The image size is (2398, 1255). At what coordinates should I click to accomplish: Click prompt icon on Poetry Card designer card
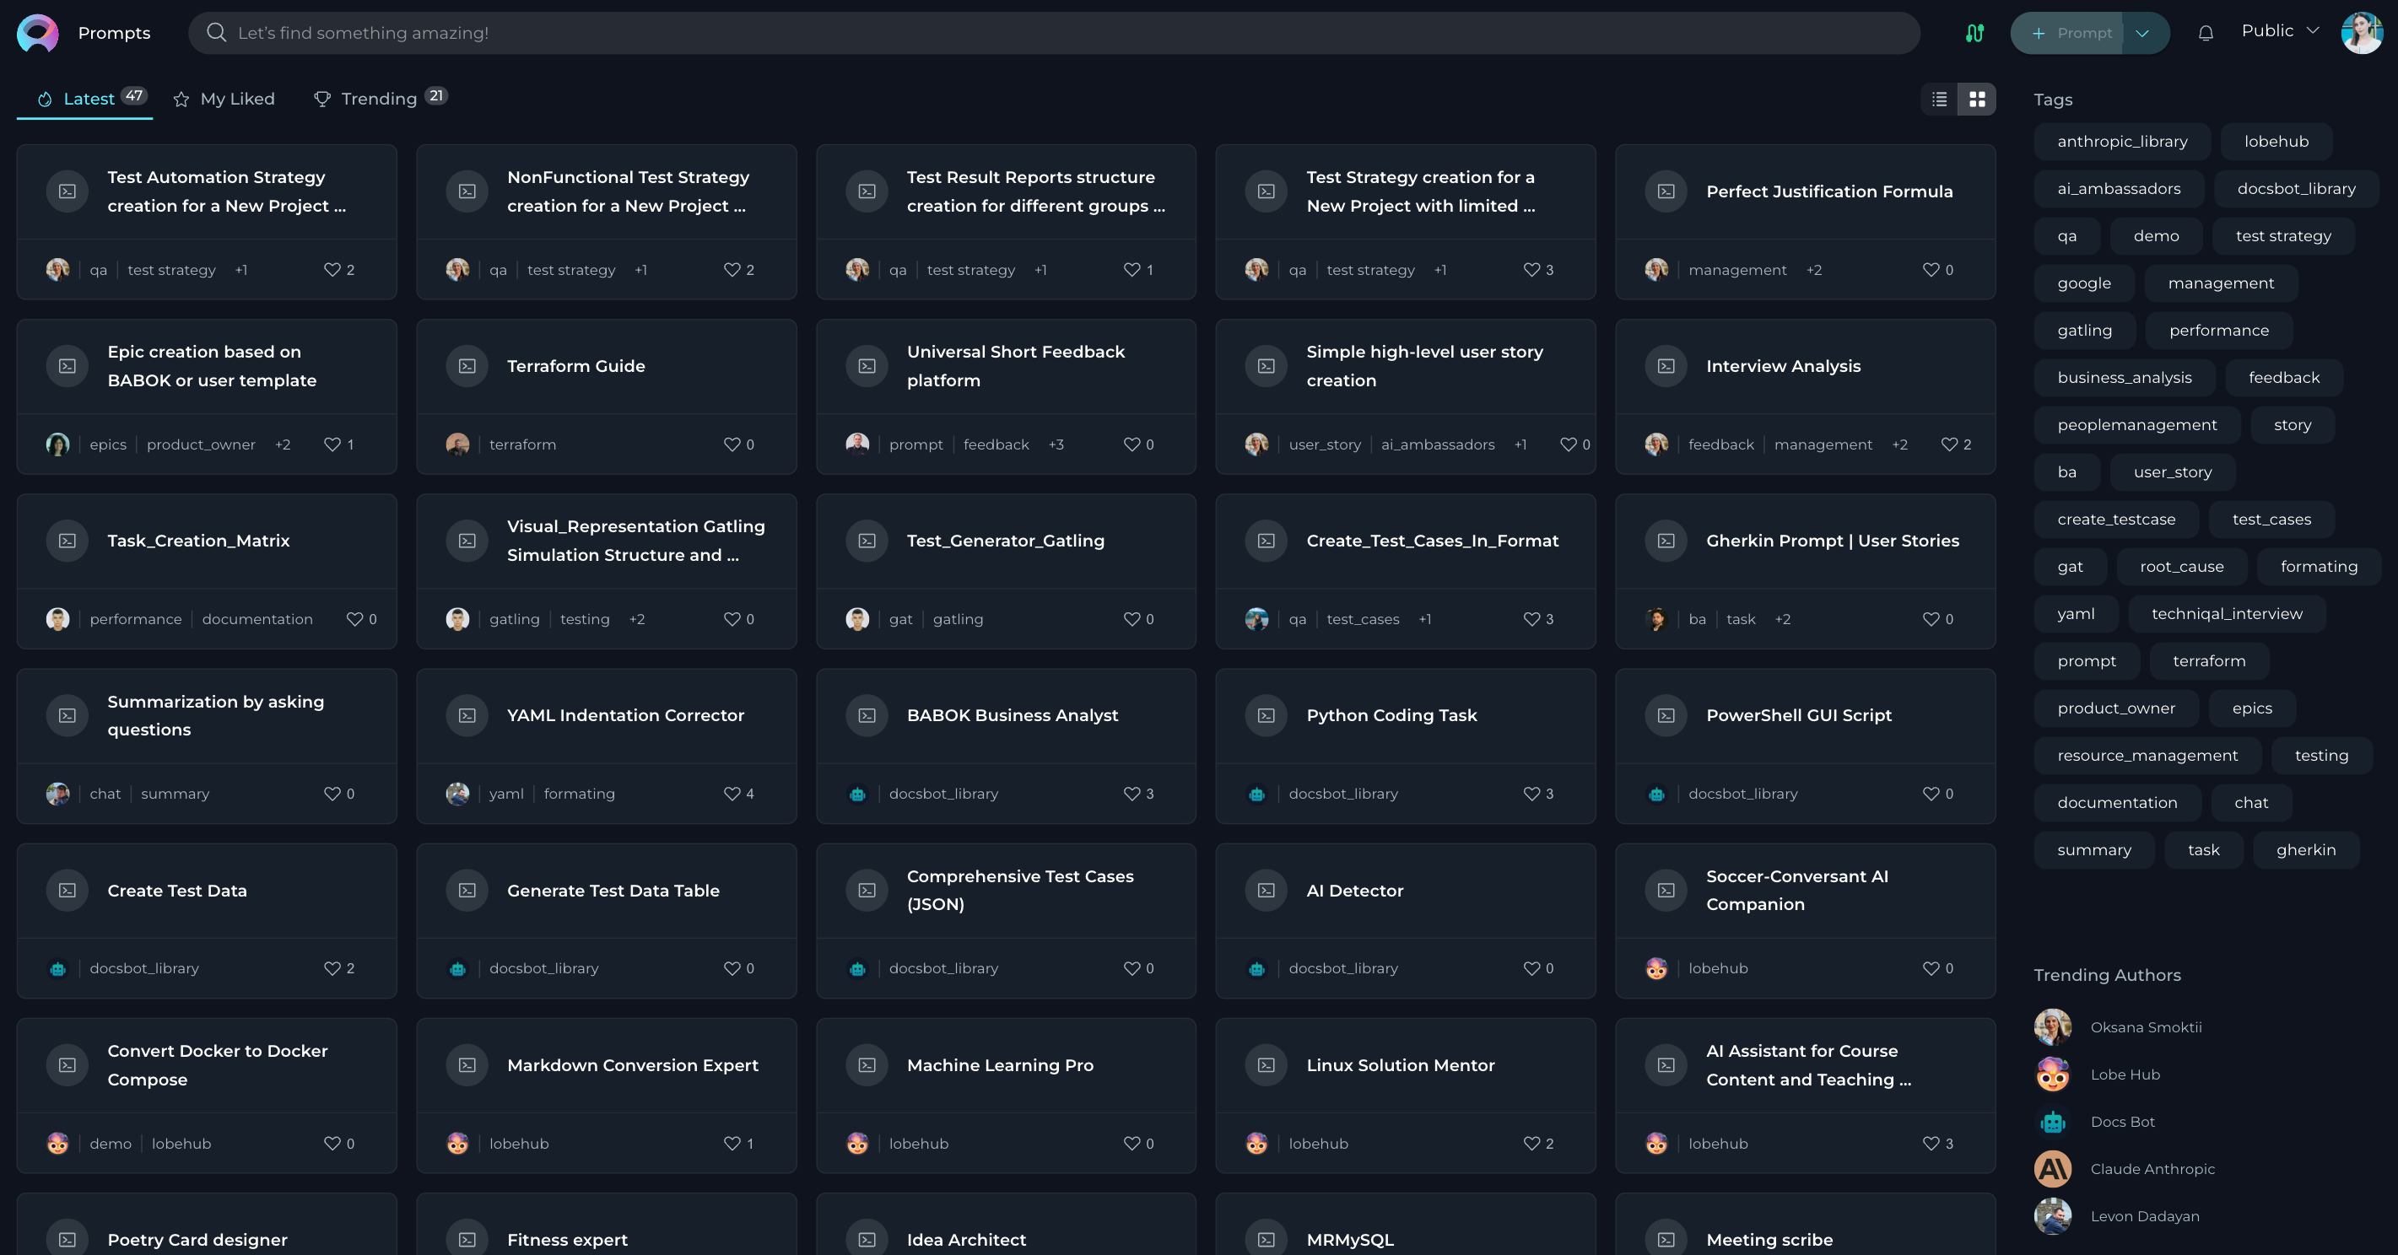tap(68, 1239)
